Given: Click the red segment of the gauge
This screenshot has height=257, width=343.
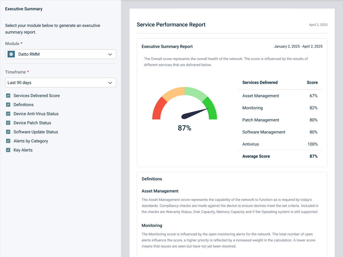Looking at the screenshot, I should 157,109.
